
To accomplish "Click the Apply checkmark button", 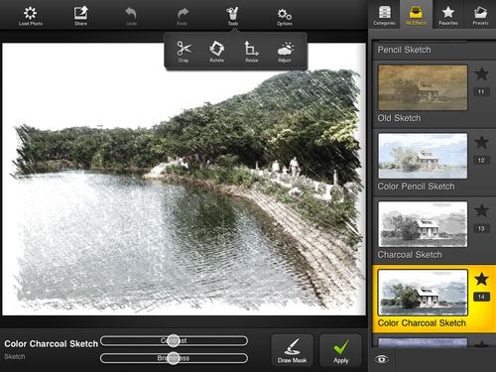I will 341,351.
